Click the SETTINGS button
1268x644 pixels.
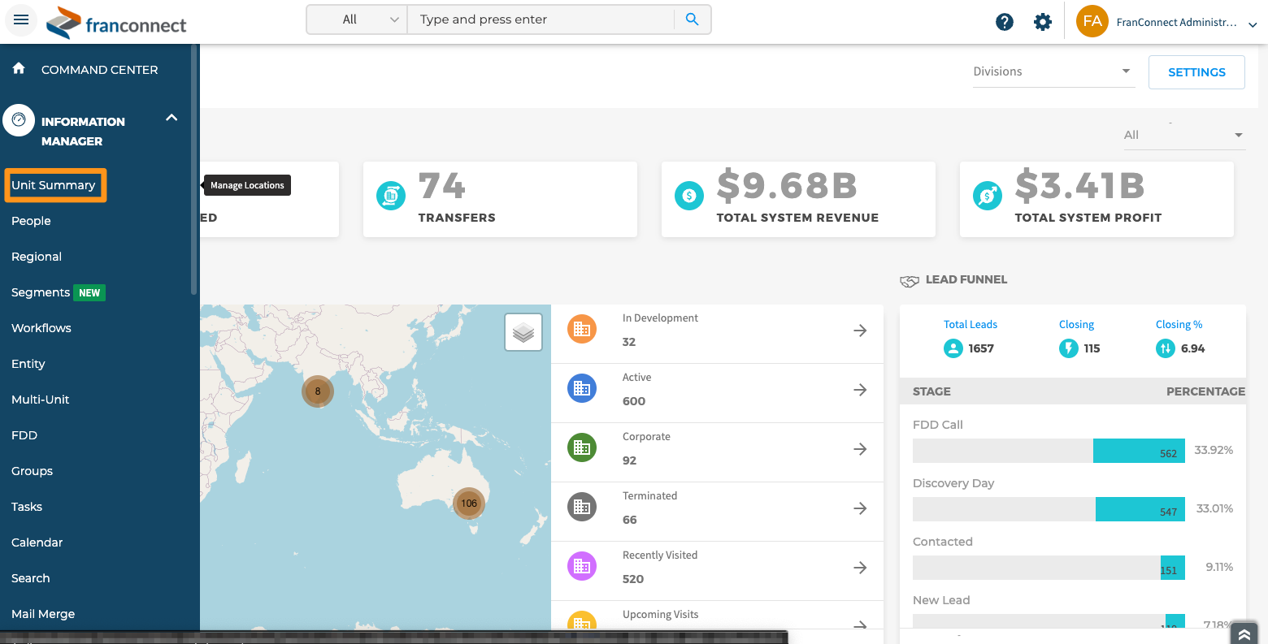pyautogui.click(x=1196, y=72)
